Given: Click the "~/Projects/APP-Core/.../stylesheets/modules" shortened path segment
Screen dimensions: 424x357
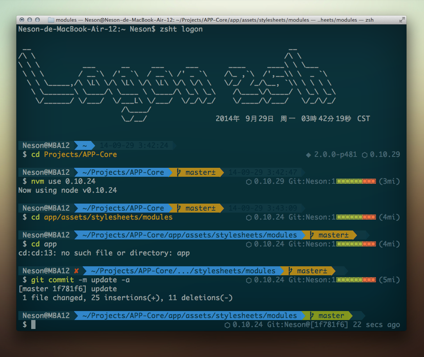Looking at the screenshot, I should tap(183, 271).
